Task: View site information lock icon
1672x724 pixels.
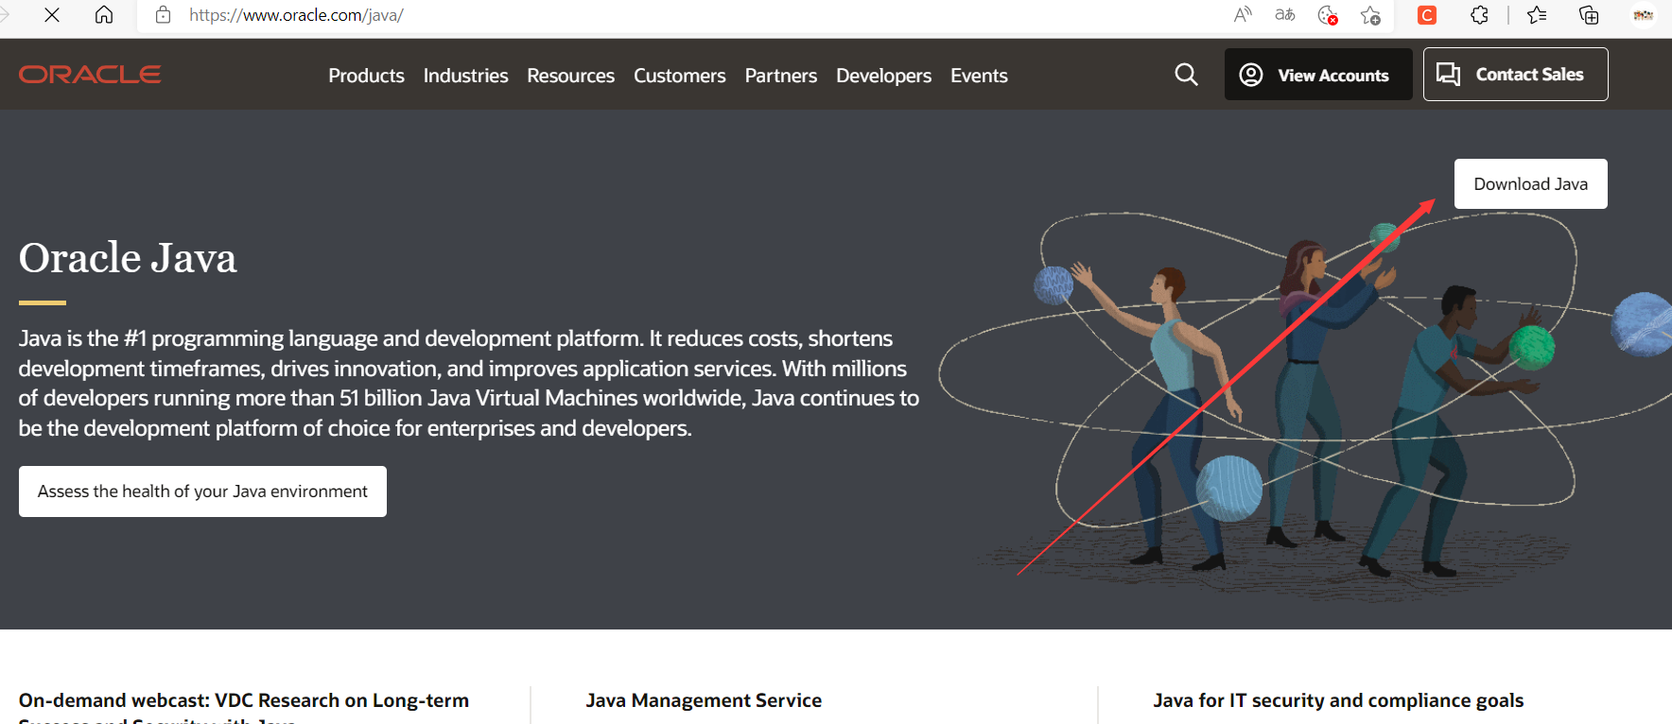Action: click(164, 15)
